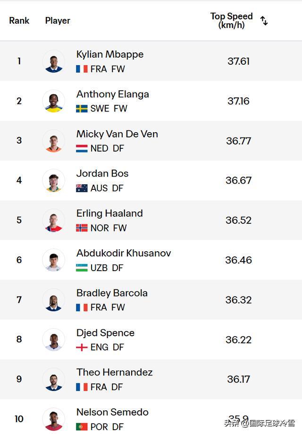This screenshot has width=302, height=434.
Task: Open Kylian Mbappe's player photo
Action: 54,61
